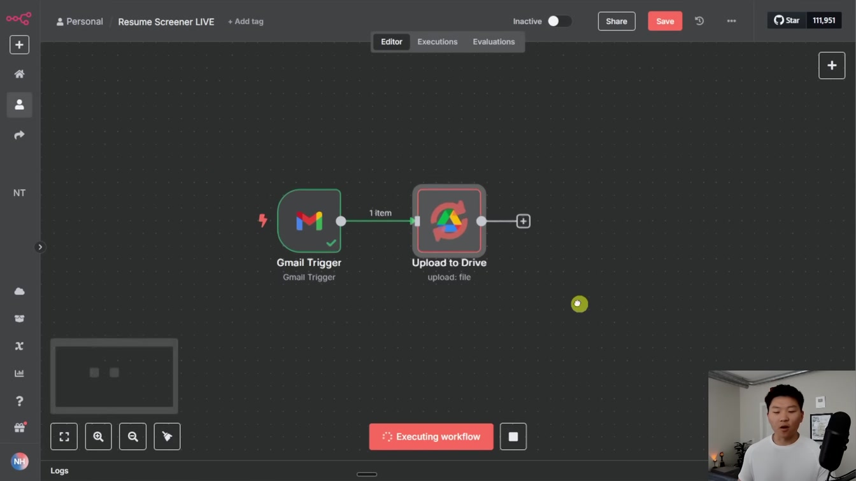Viewport: 856px width, 481px height.
Task: Click the Gmail Trigger output connector
Action: tap(341, 221)
